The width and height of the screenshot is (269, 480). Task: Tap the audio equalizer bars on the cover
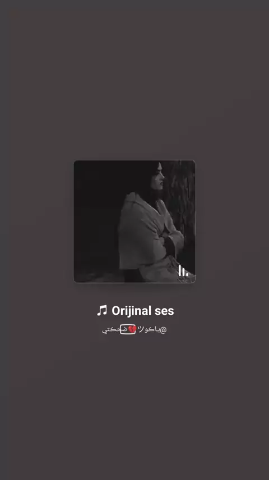coord(183,270)
